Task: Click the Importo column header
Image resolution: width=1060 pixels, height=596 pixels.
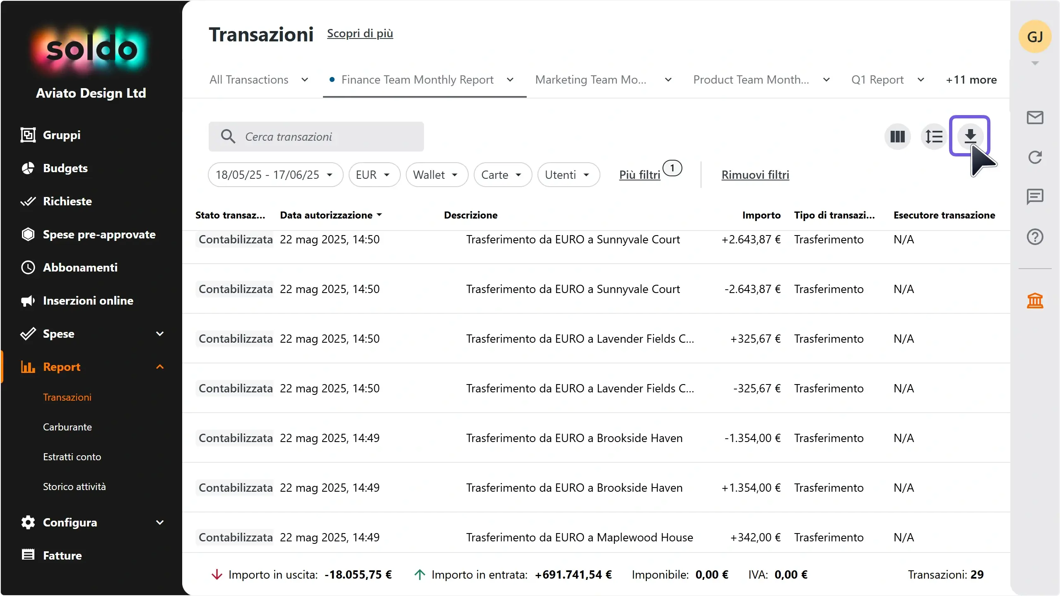Action: (x=761, y=215)
